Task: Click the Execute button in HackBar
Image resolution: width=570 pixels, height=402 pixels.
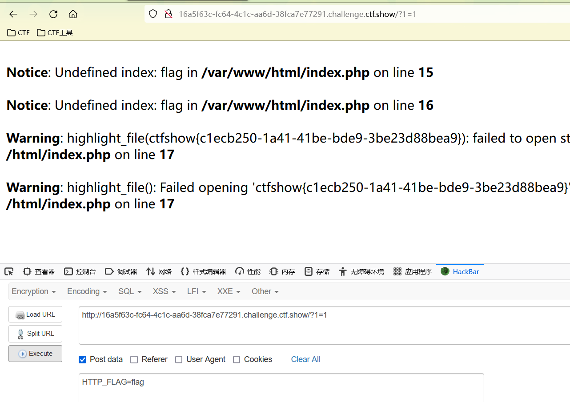Action: 35,354
